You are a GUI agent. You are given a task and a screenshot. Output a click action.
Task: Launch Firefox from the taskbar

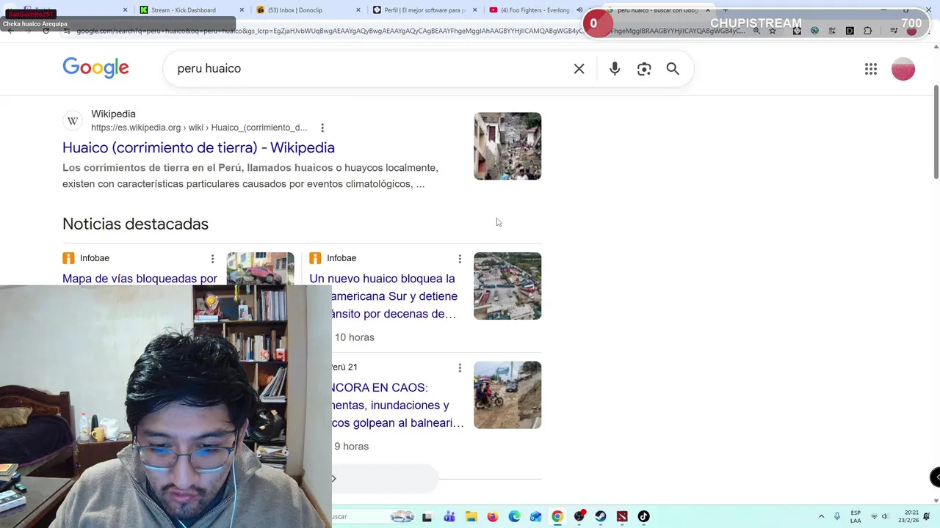click(x=493, y=517)
